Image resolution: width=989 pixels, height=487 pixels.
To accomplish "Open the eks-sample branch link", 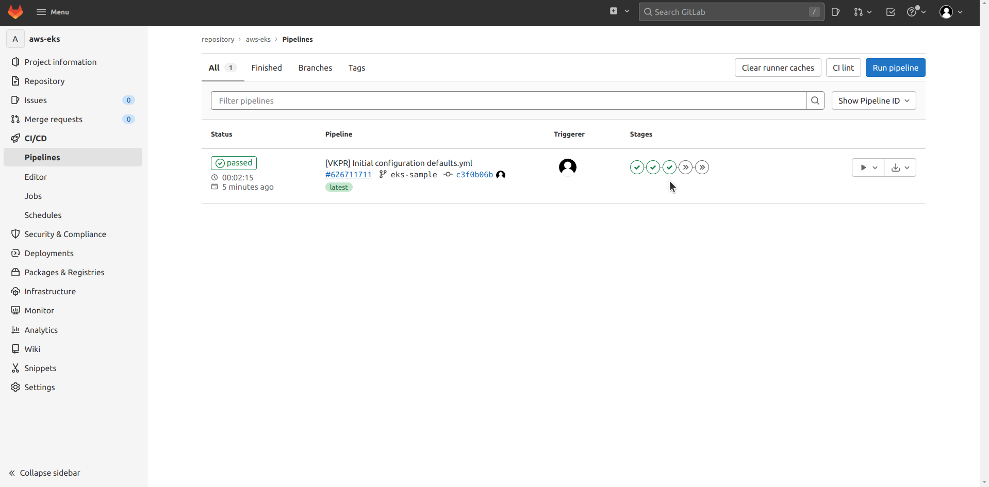I will pos(414,175).
